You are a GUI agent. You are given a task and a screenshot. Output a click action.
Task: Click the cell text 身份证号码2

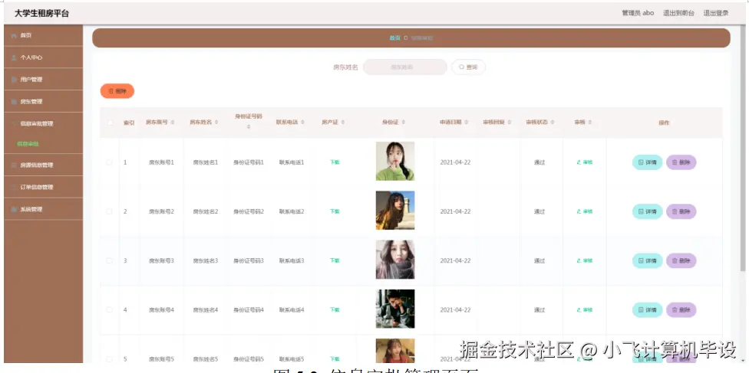point(249,211)
